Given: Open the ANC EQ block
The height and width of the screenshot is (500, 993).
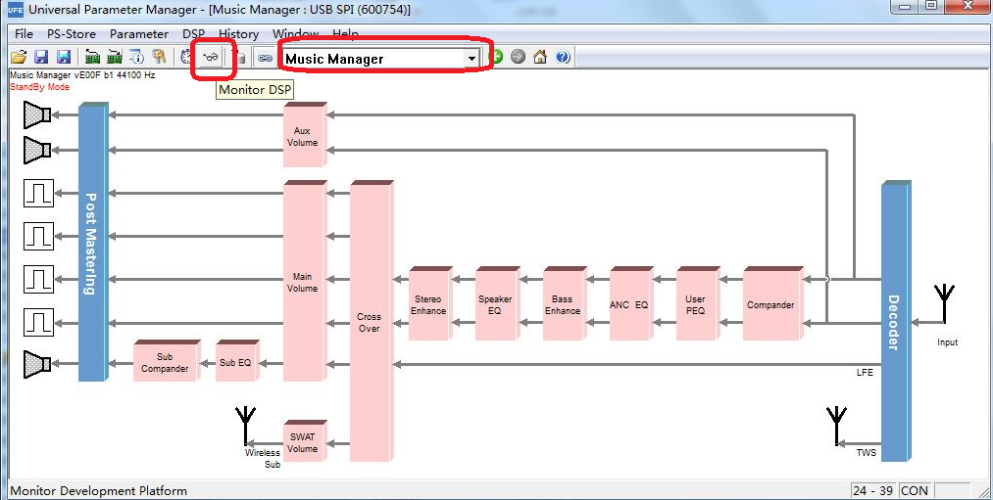Looking at the screenshot, I should click(x=631, y=303).
